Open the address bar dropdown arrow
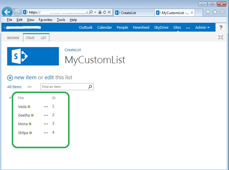Viewport: 229px width, 170px height. click(95, 12)
